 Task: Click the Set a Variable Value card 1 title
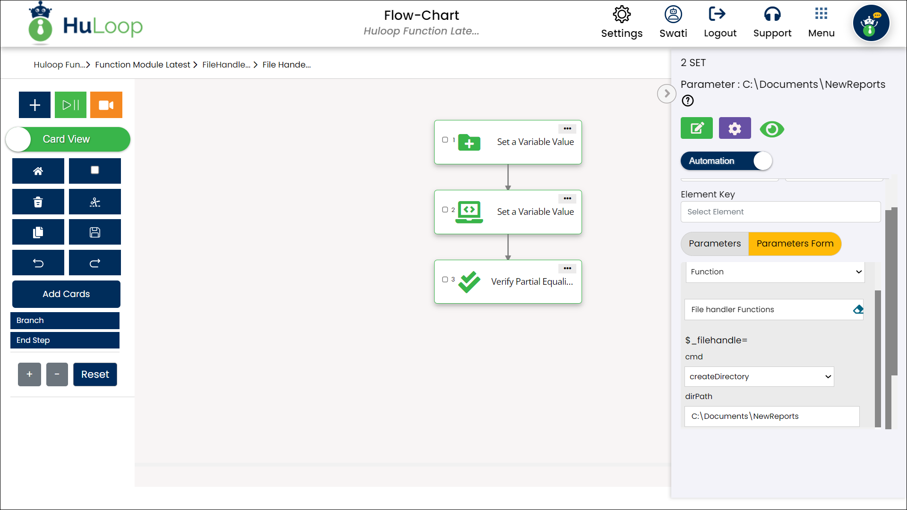pos(535,142)
